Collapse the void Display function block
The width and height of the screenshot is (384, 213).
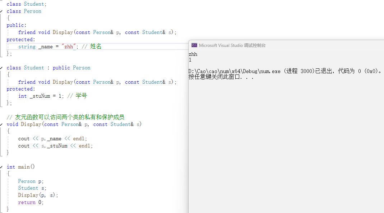point(1,125)
